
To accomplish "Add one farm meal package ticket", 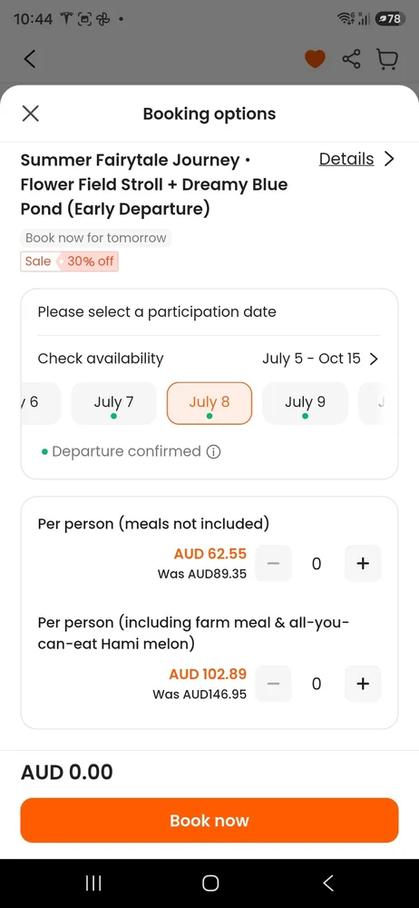I will pos(363,684).
